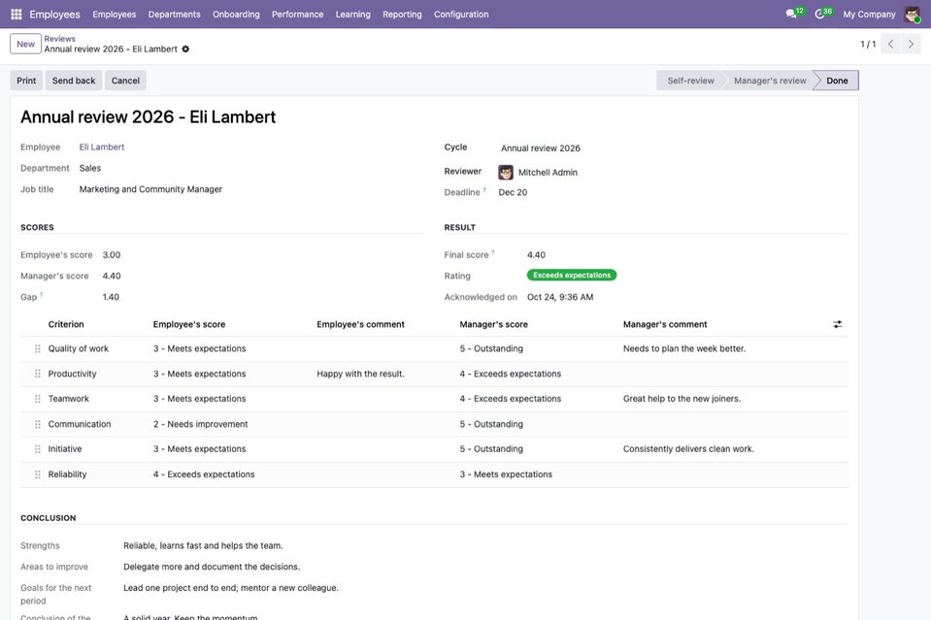Click the Send back button
This screenshot has height=620, width=931.
pos(74,81)
